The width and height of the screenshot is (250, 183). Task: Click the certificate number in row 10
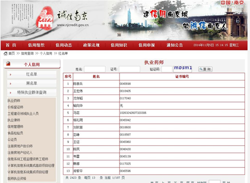click(x=125, y=149)
